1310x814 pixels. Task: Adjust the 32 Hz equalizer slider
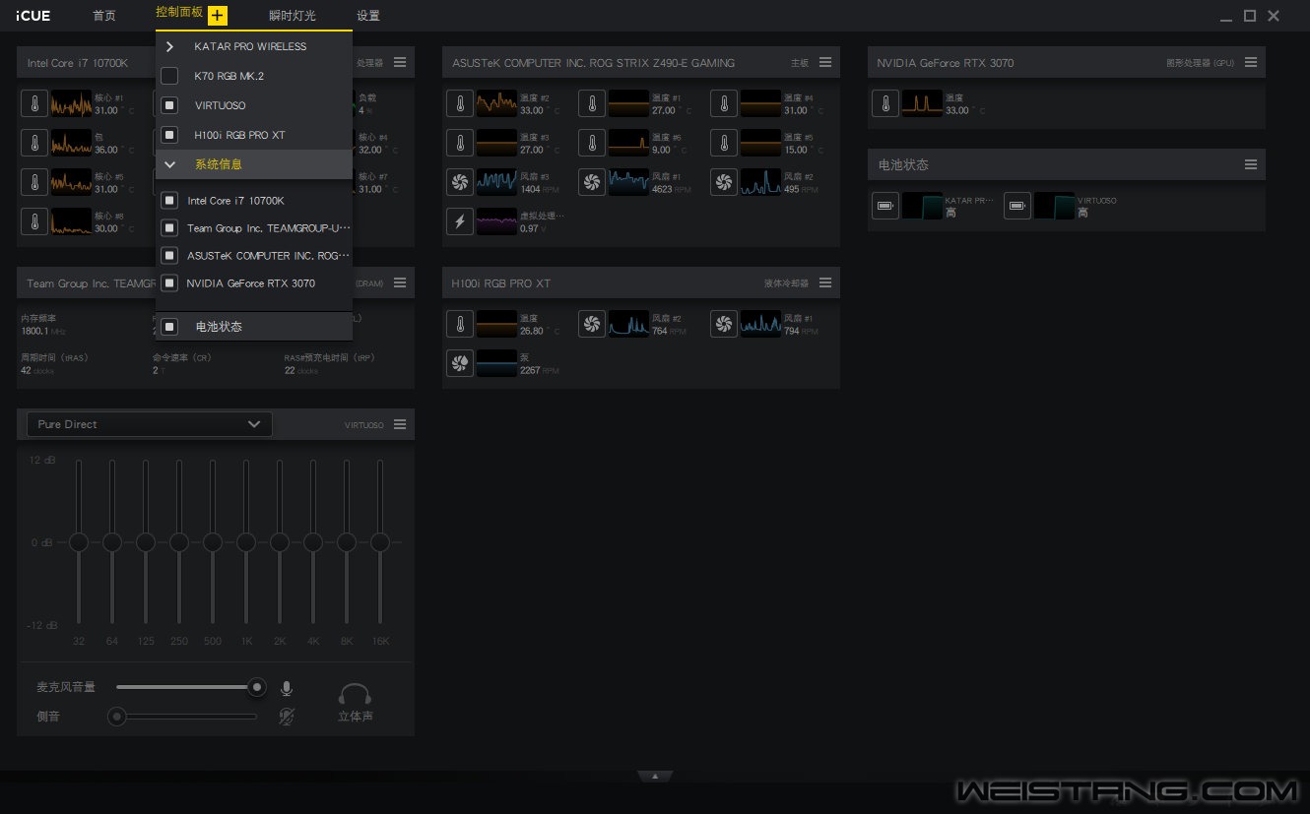79,542
